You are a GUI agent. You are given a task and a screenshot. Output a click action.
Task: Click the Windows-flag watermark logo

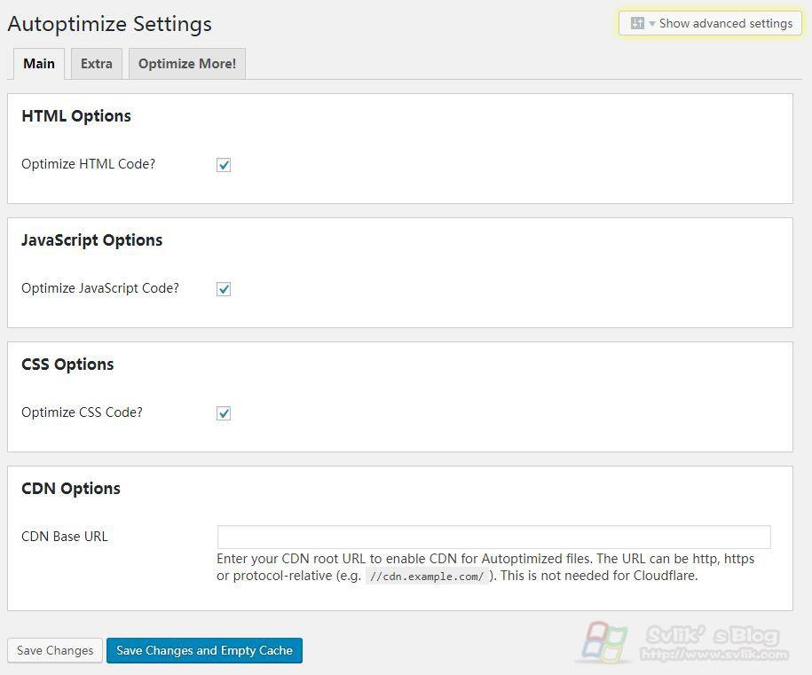tap(605, 640)
